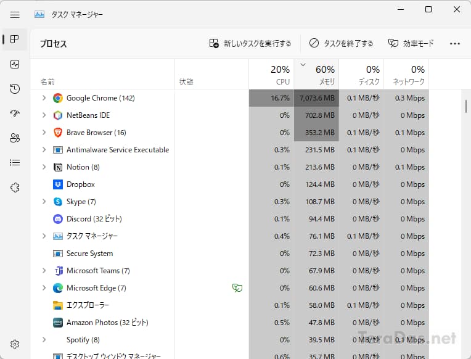Click the vertical scrollbar of process list

[466, 106]
